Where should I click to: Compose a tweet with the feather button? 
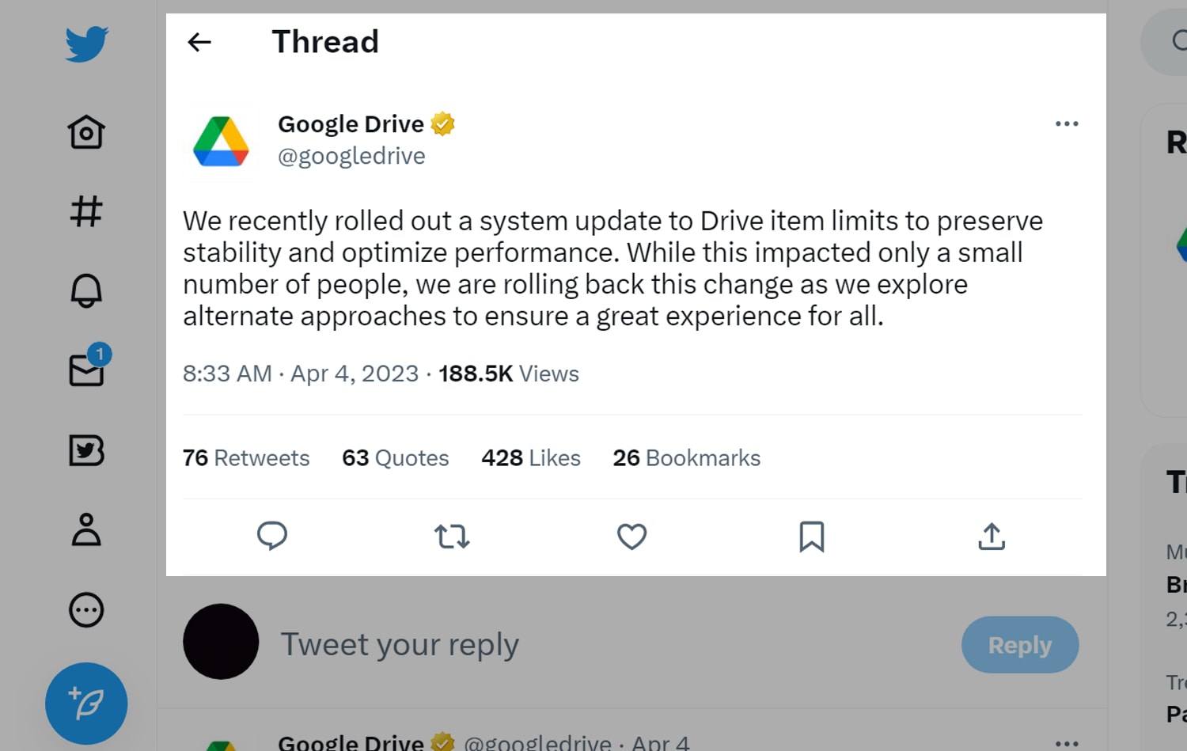(x=86, y=703)
